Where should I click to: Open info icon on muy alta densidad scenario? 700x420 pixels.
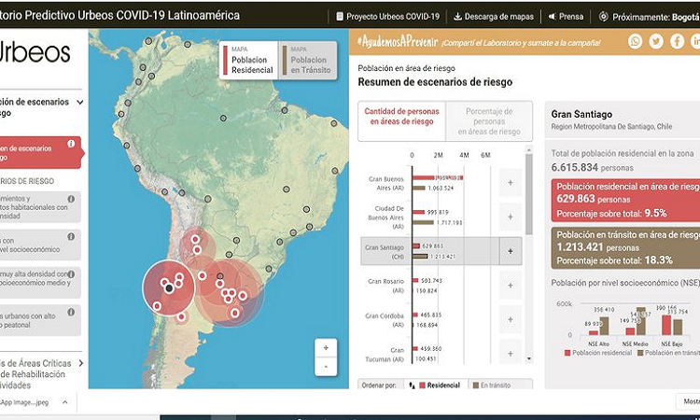coord(71,274)
